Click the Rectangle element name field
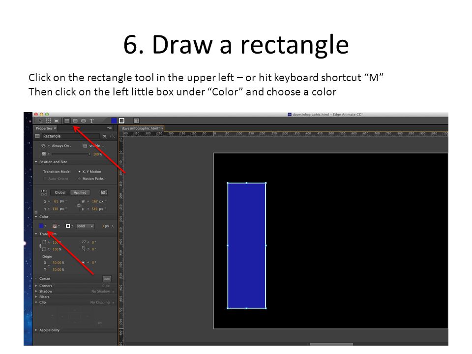Viewport: 472px width, 354px height. pos(70,136)
